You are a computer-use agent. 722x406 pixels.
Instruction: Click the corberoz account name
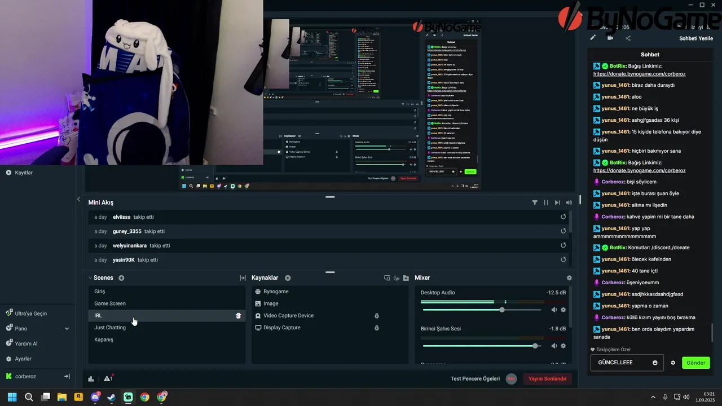[25, 376]
